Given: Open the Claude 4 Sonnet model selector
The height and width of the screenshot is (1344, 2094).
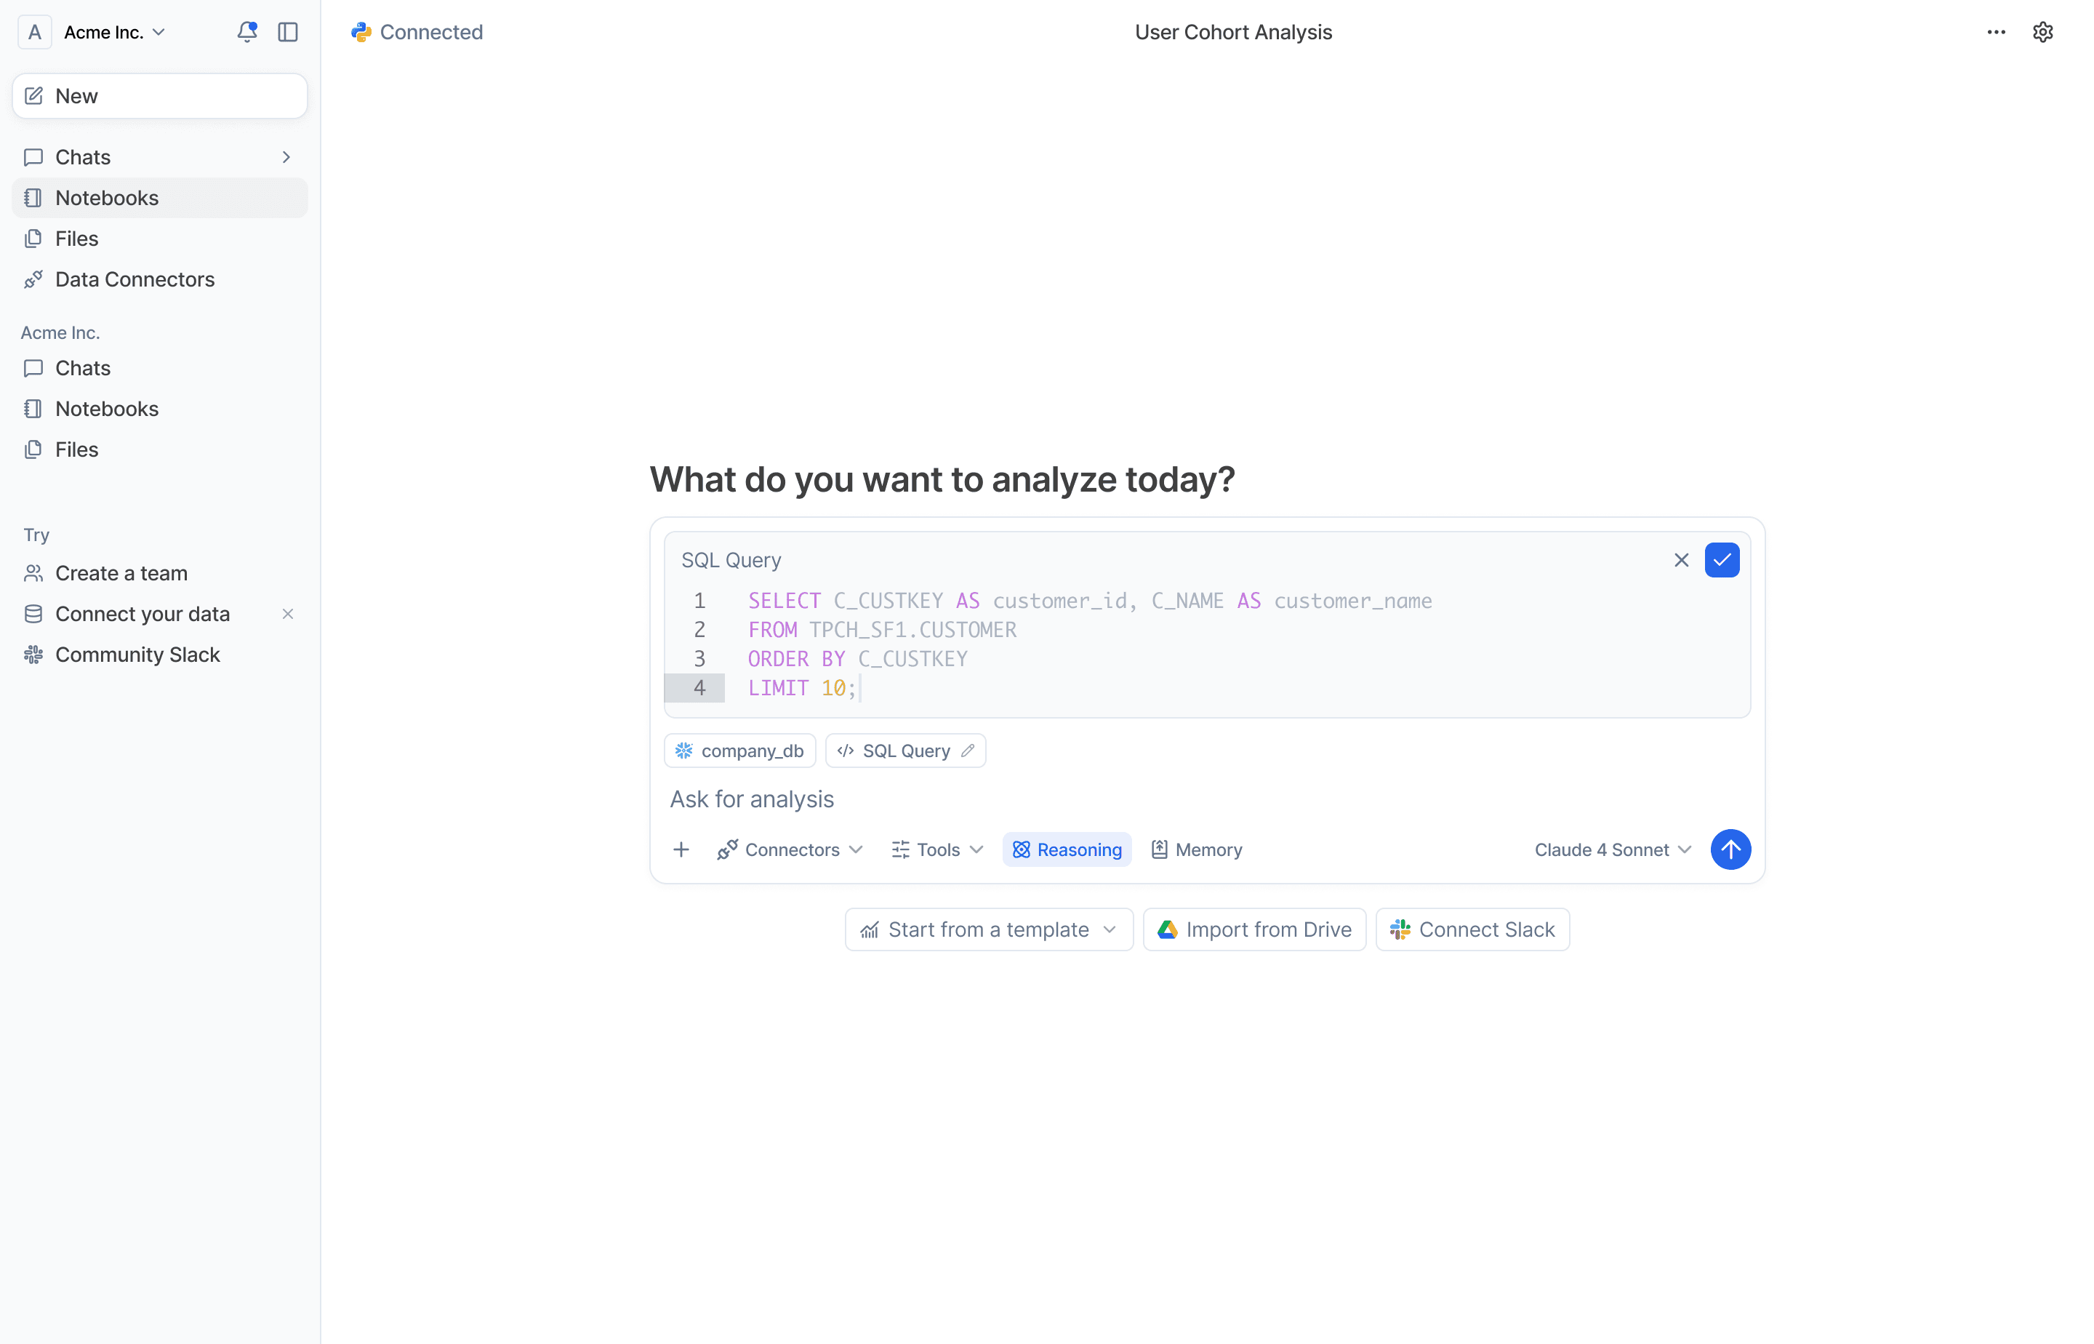Looking at the screenshot, I should pyautogui.click(x=1610, y=849).
